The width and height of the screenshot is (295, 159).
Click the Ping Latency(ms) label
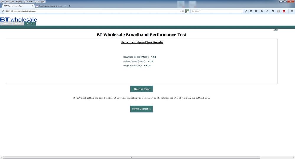133,66
